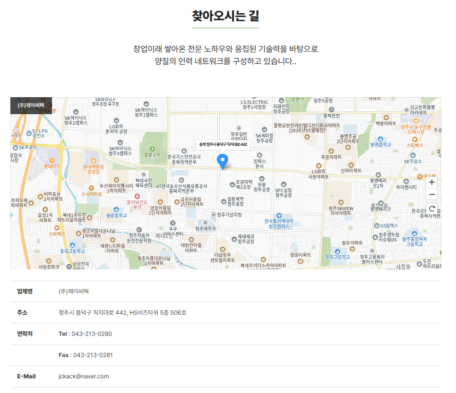Image resolution: width=456 pixels, height=393 pixels.
Task: Click the (주)제이씨텍 map title label
Action: [x=31, y=105]
